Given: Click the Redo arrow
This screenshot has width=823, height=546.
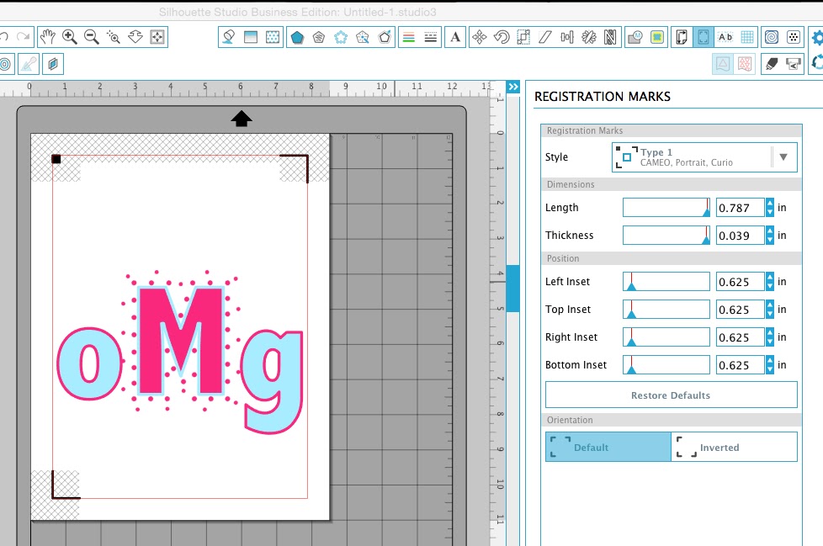Looking at the screenshot, I should tap(23, 37).
